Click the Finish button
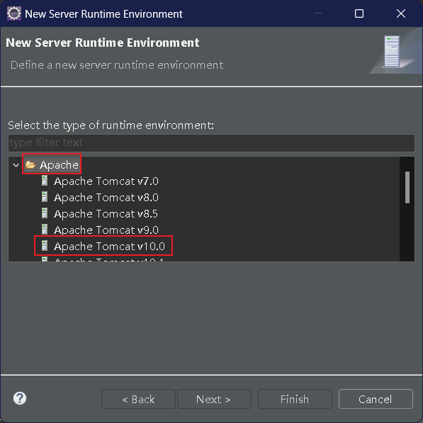The width and height of the screenshot is (423, 423). coord(295,399)
